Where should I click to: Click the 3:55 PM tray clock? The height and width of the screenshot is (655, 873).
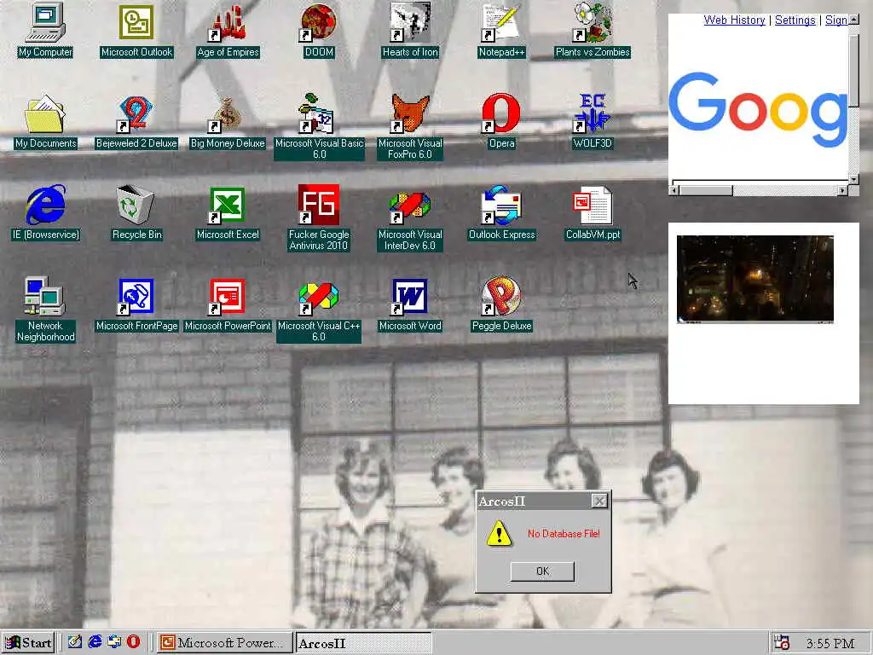(830, 643)
